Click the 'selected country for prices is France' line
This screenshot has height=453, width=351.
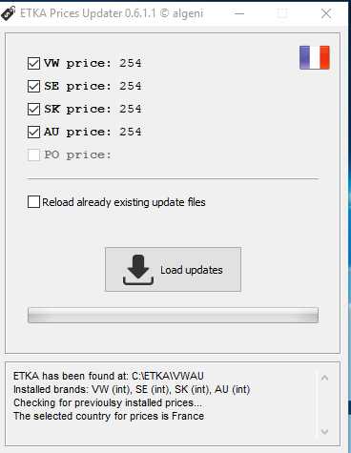click(109, 416)
